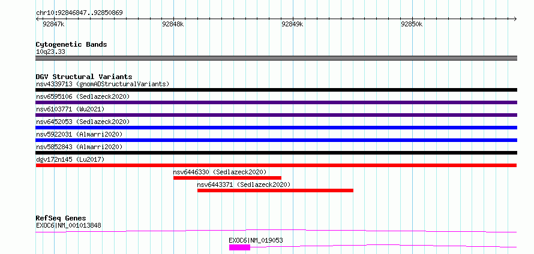Open the RefSeq Genes track title

tap(61, 218)
